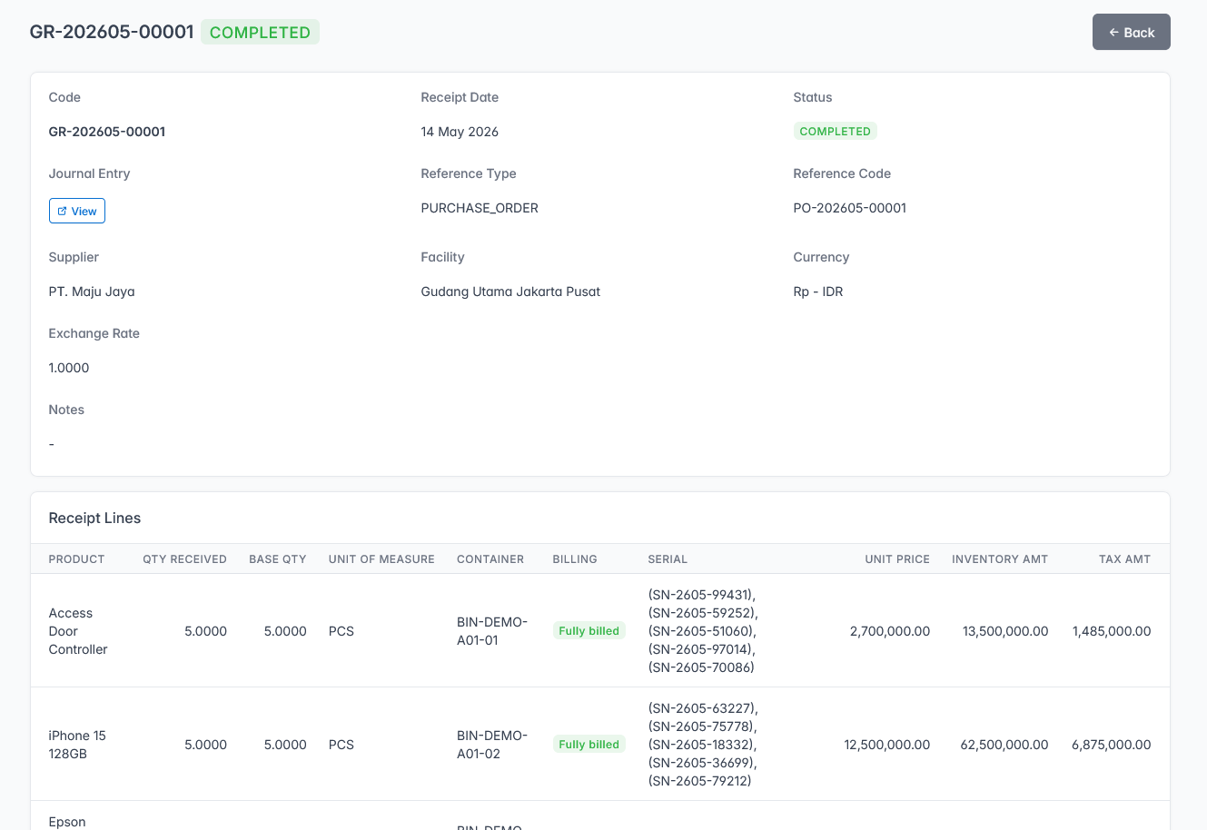The image size is (1207, 830).
Task: Click the COMPLETED status badge under Status
Action: (x=835, y=132)
